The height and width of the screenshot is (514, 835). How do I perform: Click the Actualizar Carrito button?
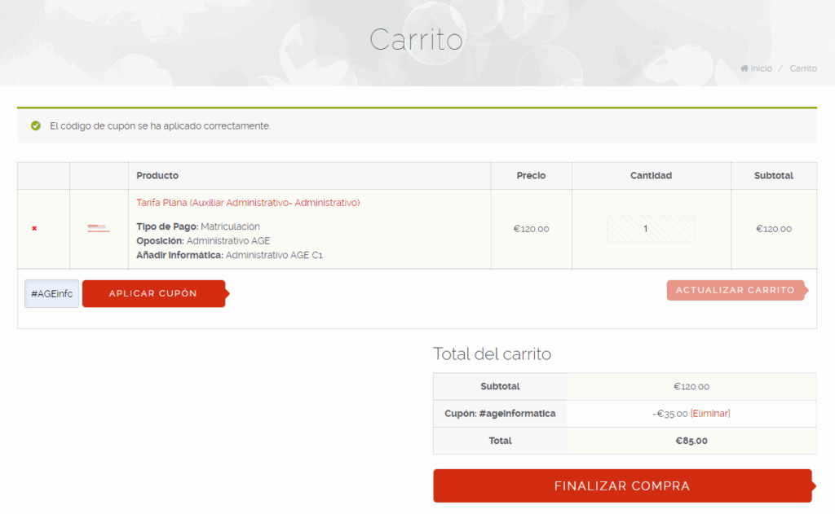737,290
